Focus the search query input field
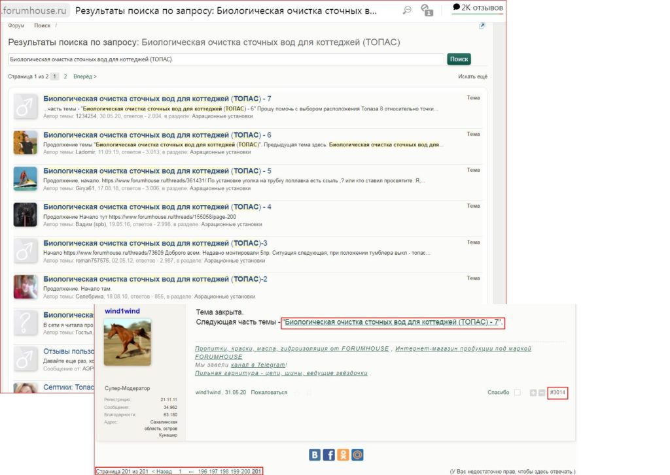 pyautogui.click(x=226, y=59)
